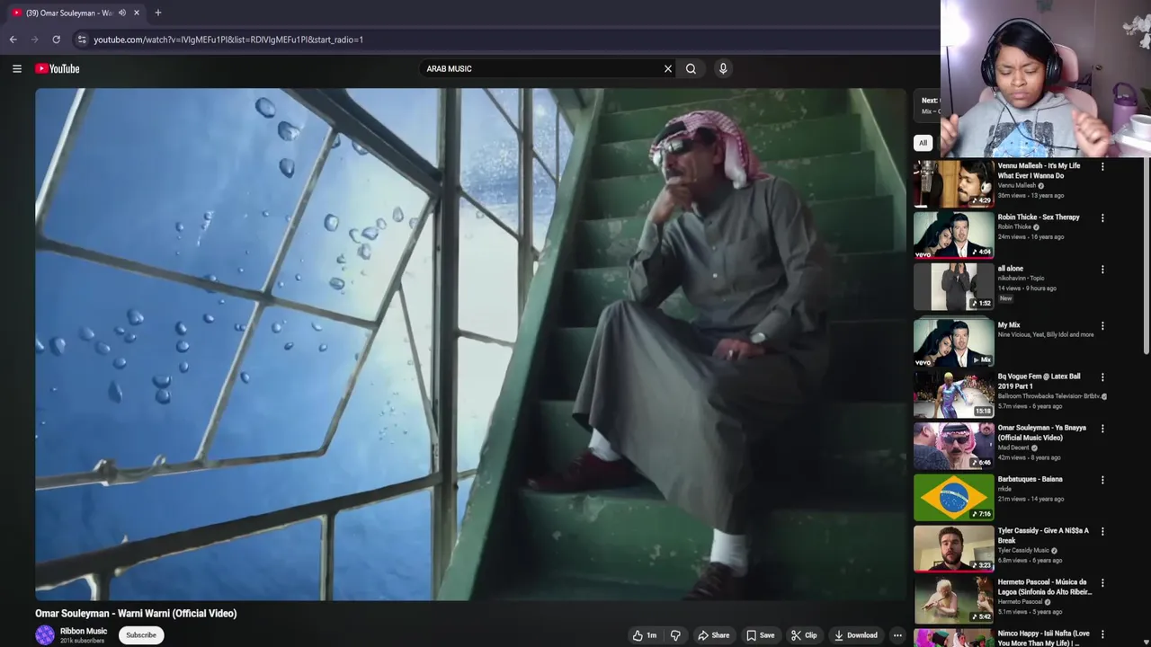Open Barbatuques Baiana thumbnail
This screenshot has width=1151, height=647.
click(954, 497)
